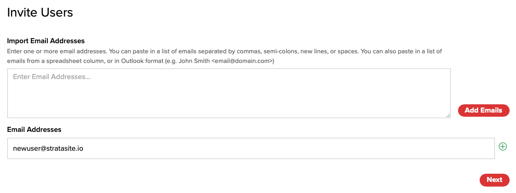Viewport: 516px width, 193px height.
Task: Add another email row with circled plus
Action: (503, 147)
